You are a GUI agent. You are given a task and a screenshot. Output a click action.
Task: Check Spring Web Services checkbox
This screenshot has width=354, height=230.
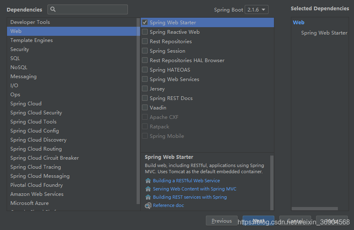pyautogui.click(x=145, y=79)
